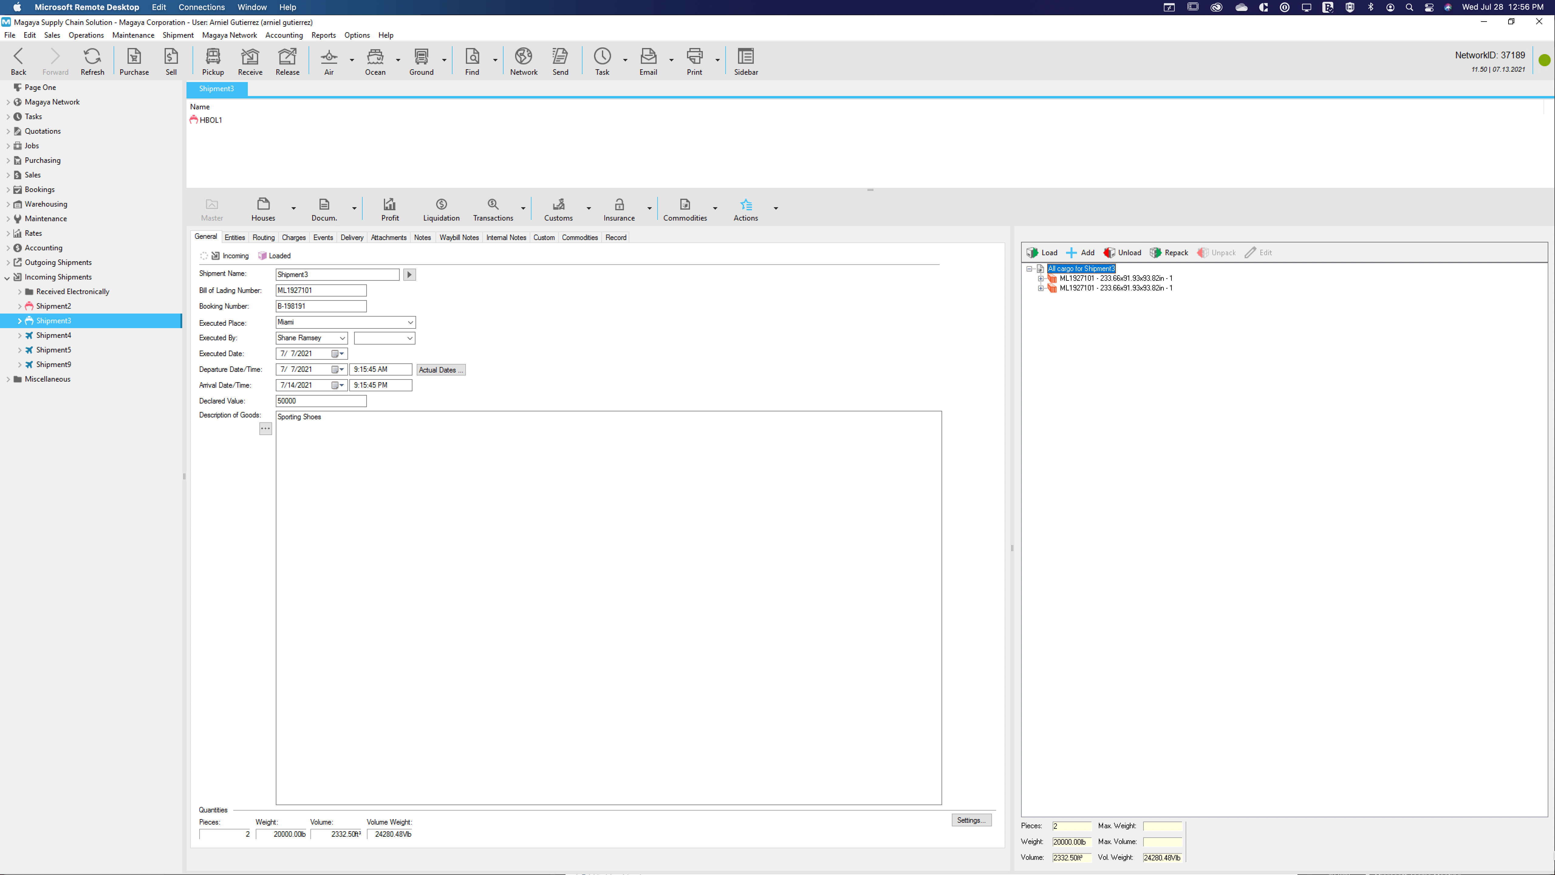This screenshot has width=1555, height=875.
Task: Click the Actual Dates button
Action: [441, 369]
